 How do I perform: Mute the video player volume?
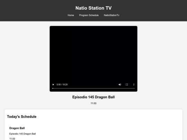tap(120, 85)
